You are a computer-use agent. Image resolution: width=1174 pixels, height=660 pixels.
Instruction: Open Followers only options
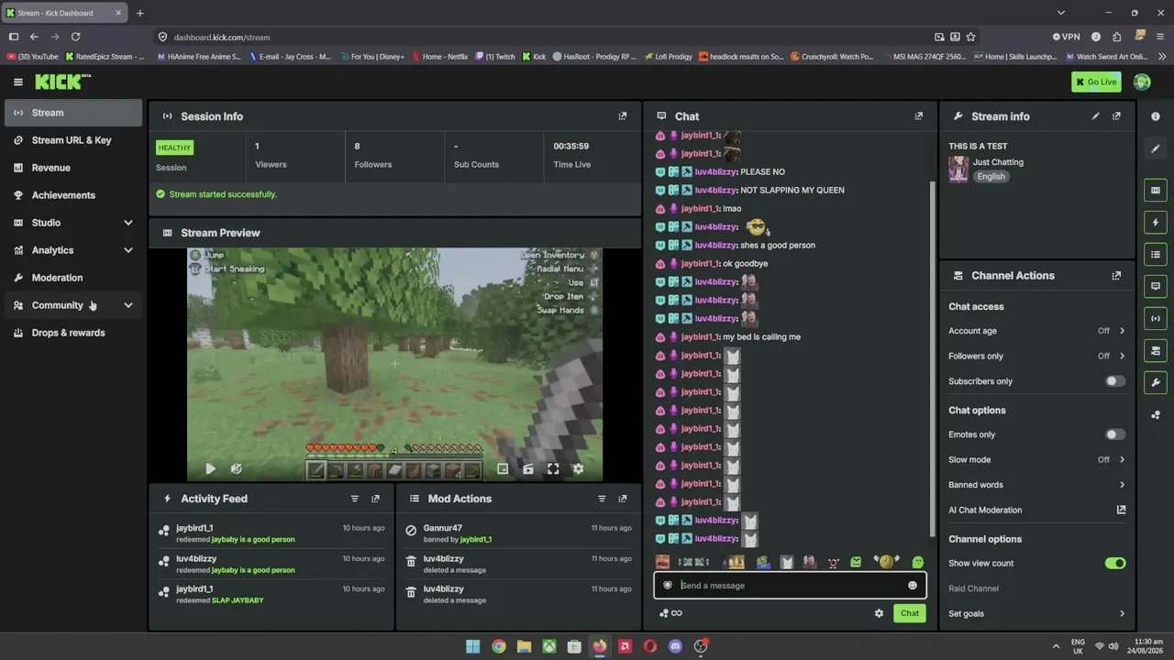1036,356
